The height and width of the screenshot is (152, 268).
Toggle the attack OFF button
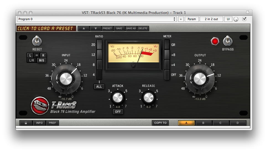click(118, 112)
